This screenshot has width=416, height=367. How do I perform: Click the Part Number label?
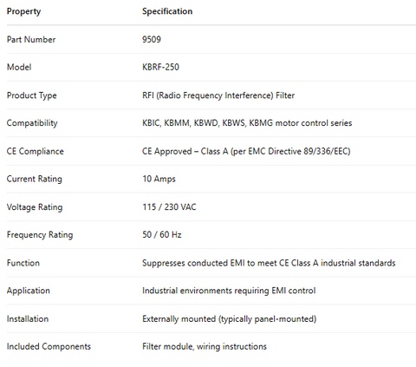(31, 39)
